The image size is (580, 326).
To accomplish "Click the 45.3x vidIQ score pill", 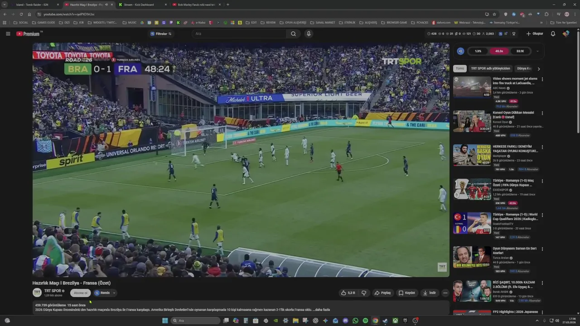I will [499, 51].
